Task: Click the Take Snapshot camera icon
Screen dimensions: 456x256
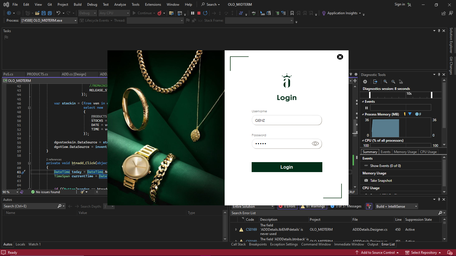Action: click(366, 181)
